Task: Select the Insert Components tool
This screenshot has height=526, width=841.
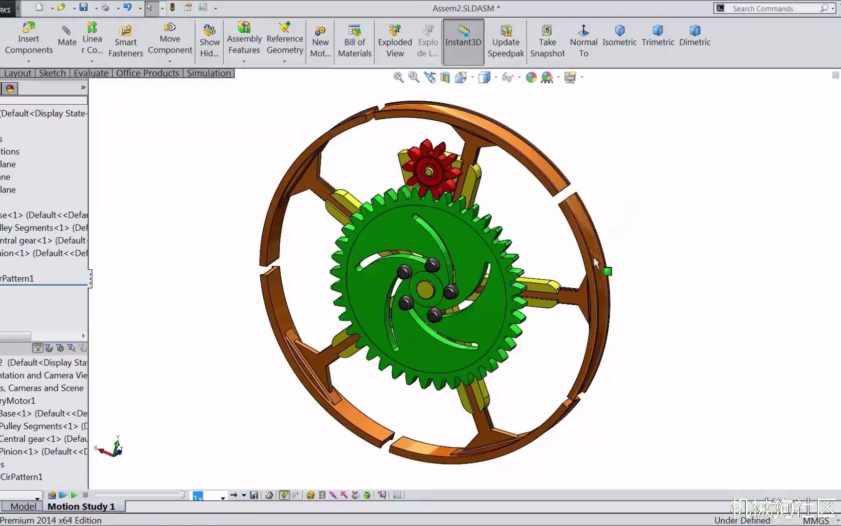Action: (x=28, y=39)
